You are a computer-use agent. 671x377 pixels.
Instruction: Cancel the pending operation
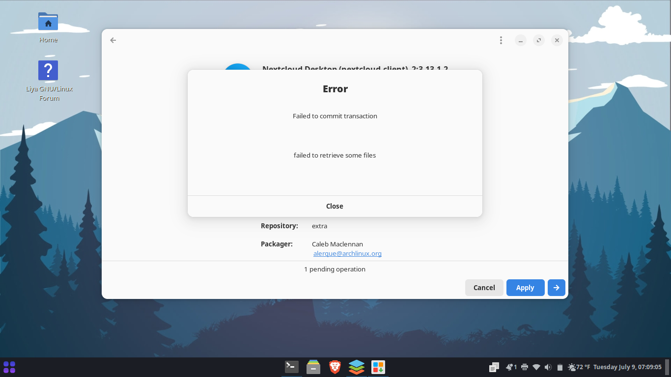tap(484, 288)
